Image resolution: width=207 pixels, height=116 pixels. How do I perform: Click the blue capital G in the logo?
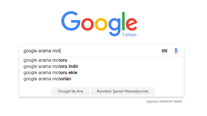click(71, 21)
